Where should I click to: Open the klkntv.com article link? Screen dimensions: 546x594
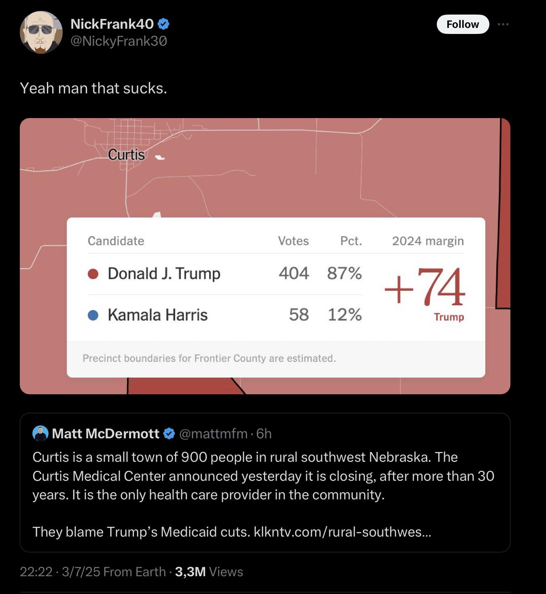point(342,532)
